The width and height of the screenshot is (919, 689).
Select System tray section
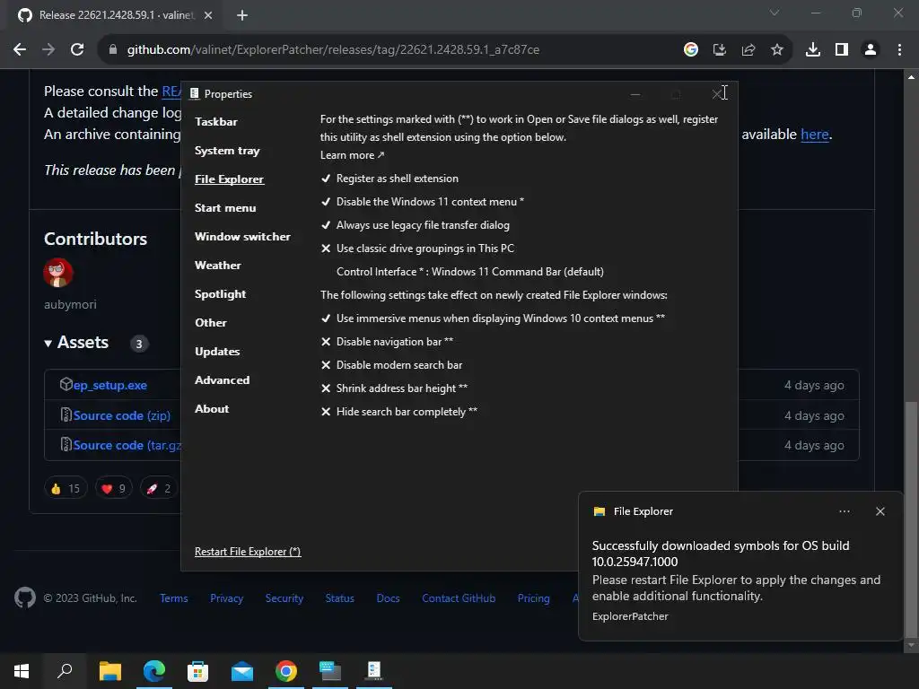[227, 151]
